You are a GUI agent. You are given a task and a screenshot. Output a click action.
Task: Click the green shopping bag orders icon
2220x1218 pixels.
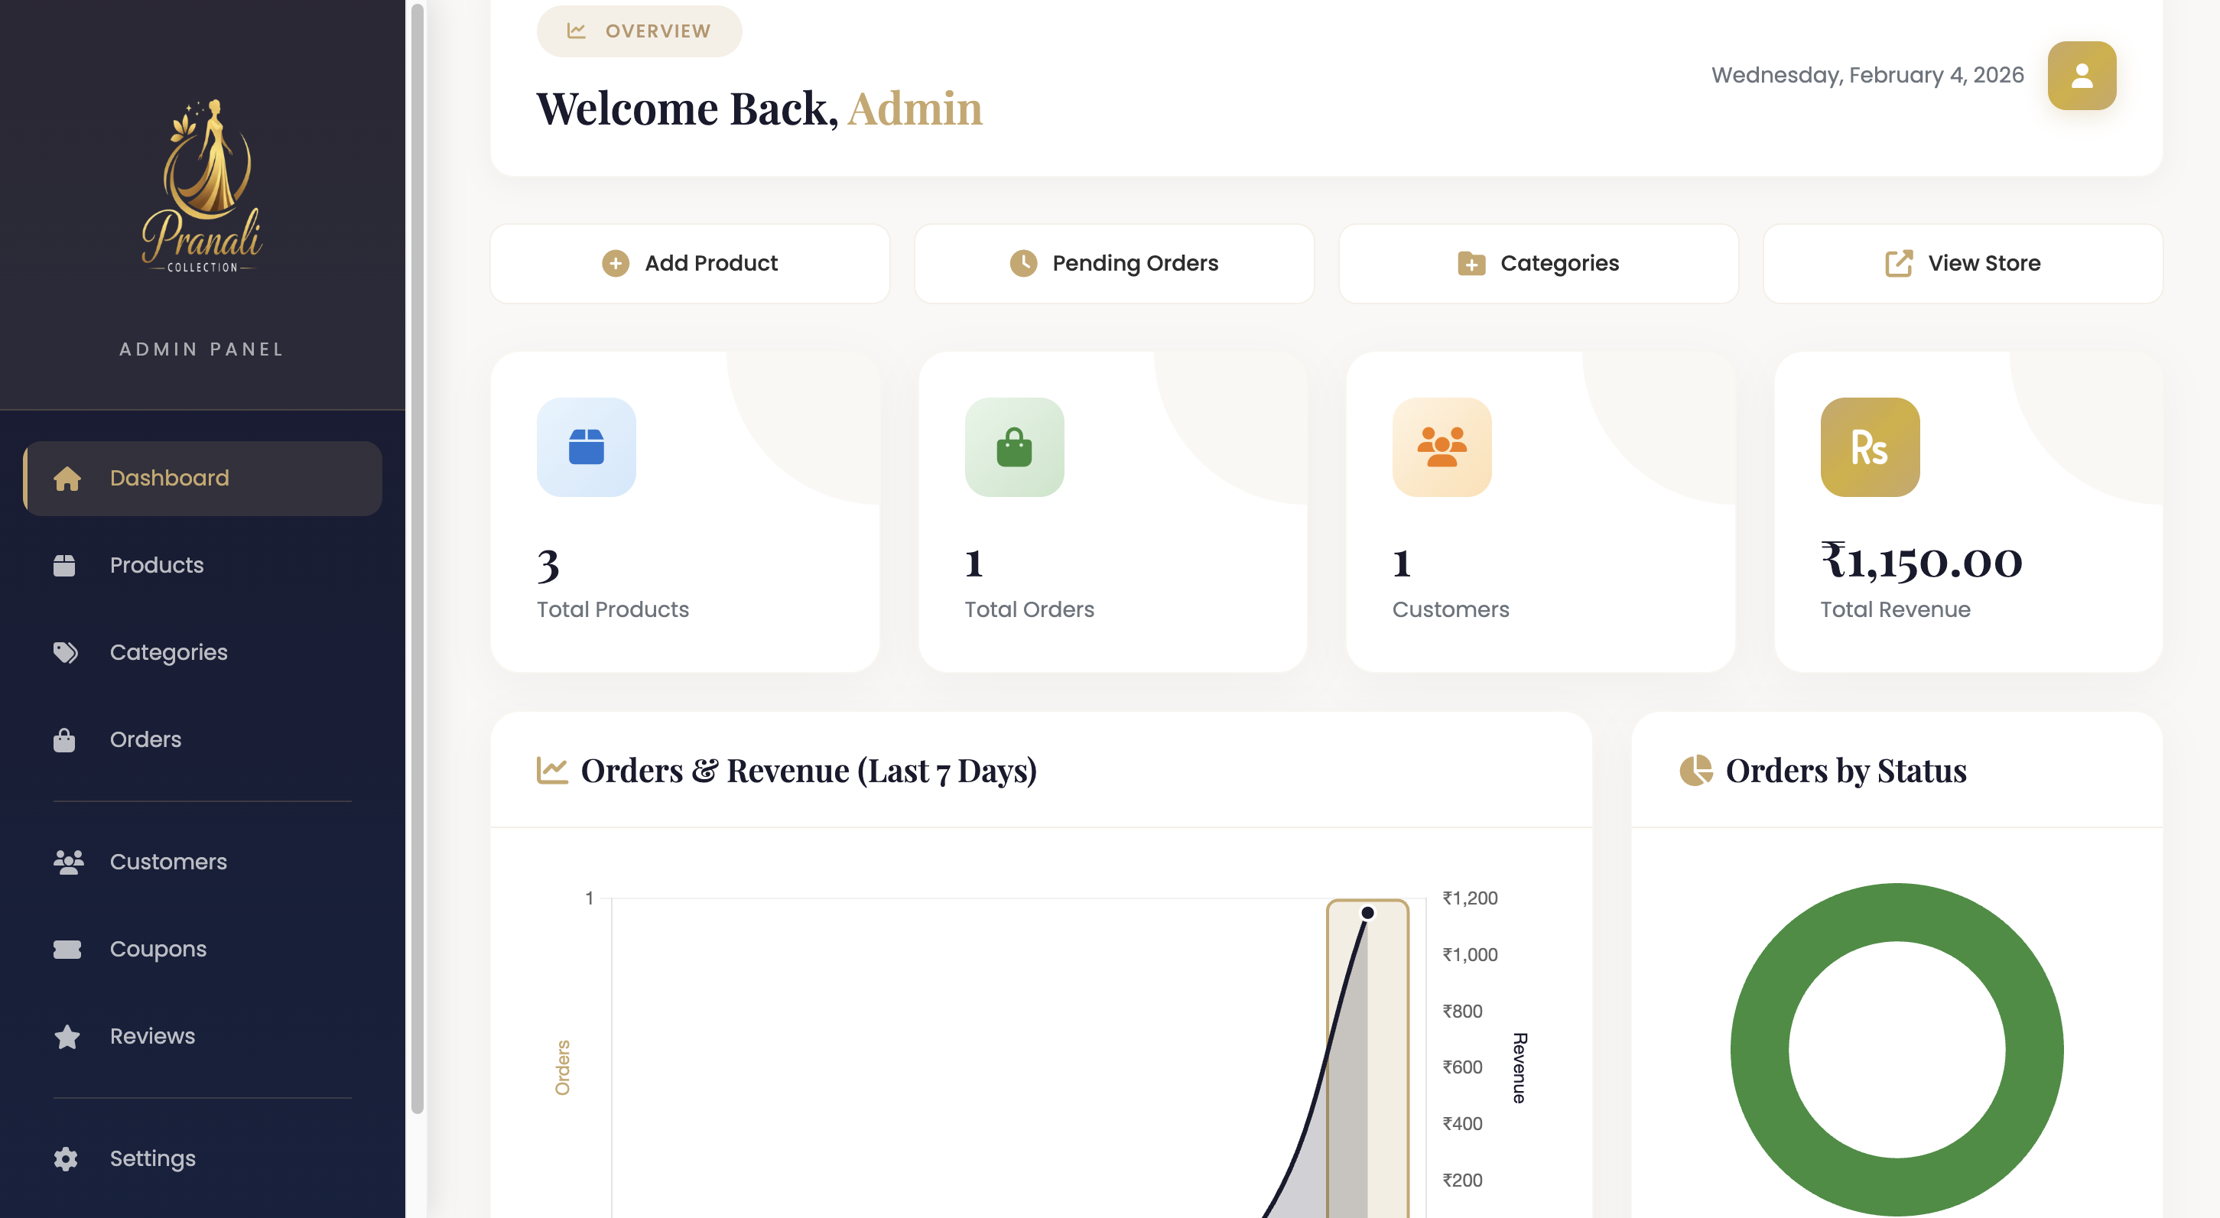[x=1013, y=447]
